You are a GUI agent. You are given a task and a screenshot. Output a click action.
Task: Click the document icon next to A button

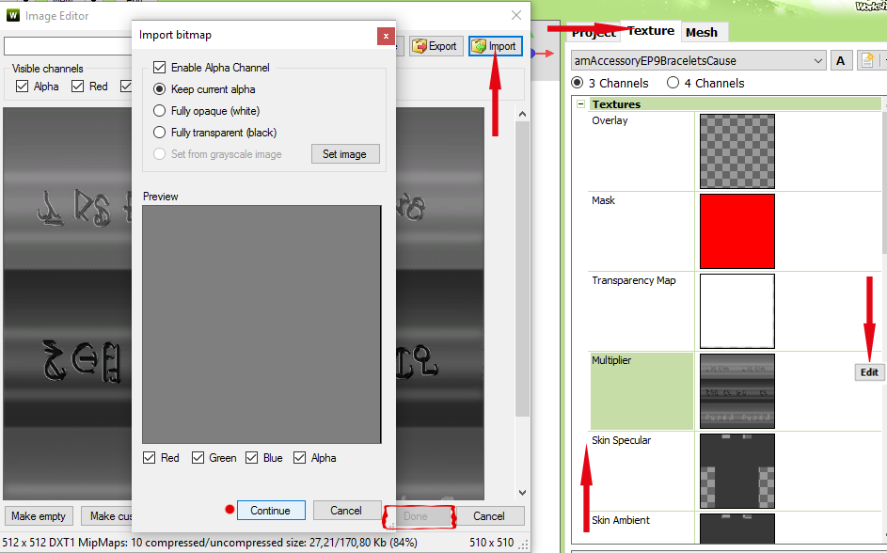[x=866, y=61]
